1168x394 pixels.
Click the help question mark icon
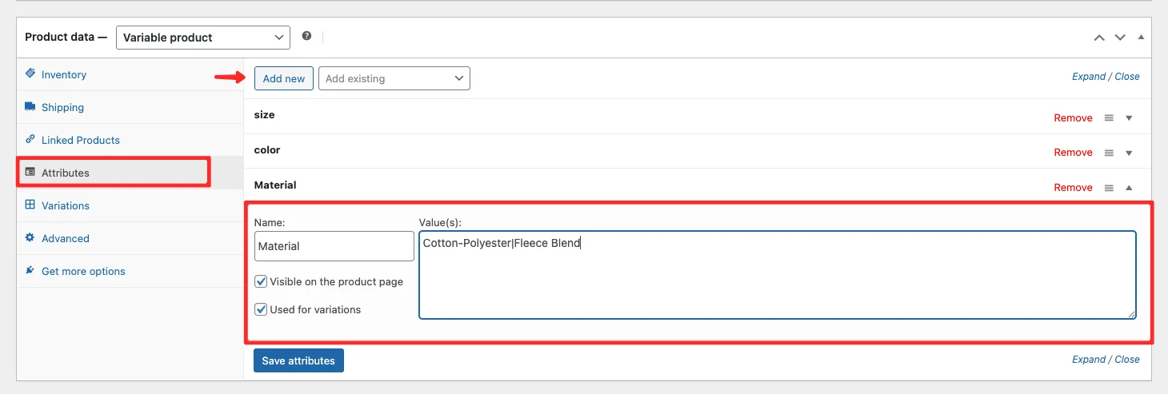306,36
